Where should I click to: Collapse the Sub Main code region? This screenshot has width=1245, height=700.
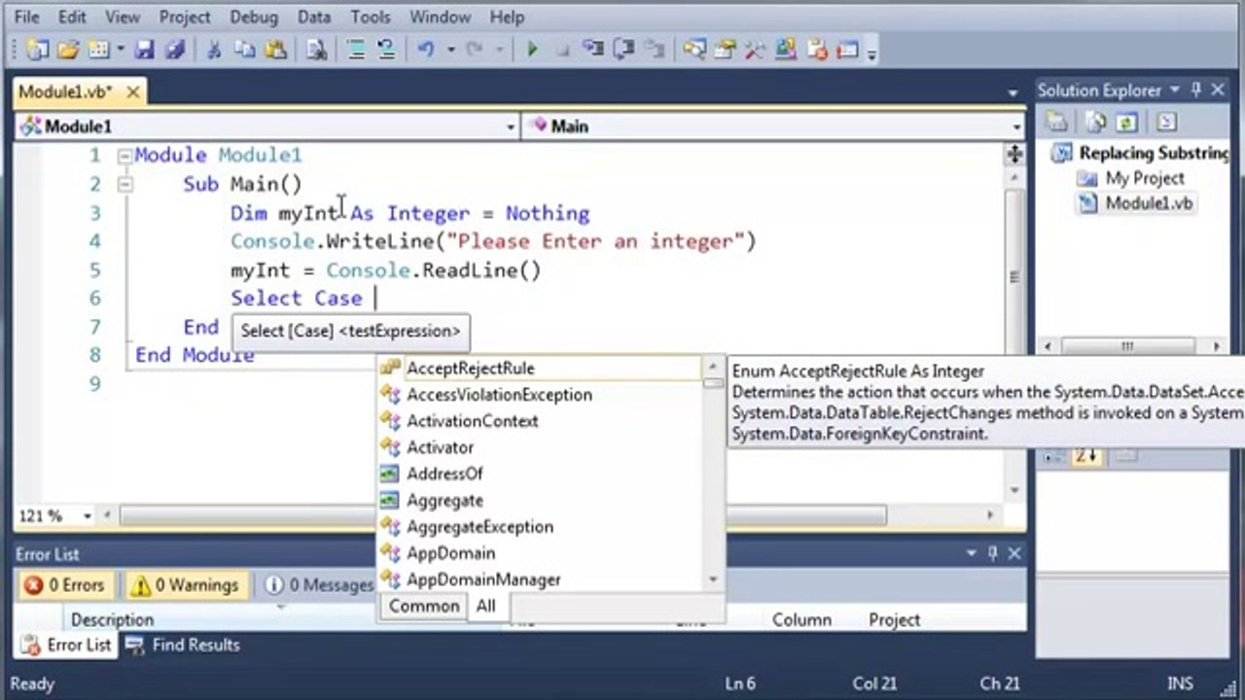124,184
